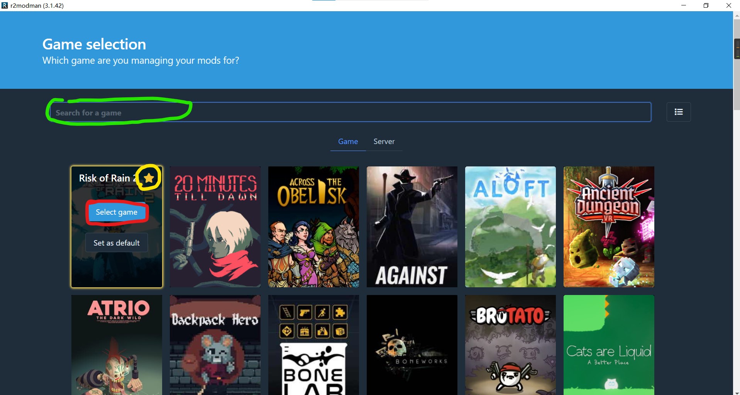
Task: Open the Bonelab game card
Action: 313,345
